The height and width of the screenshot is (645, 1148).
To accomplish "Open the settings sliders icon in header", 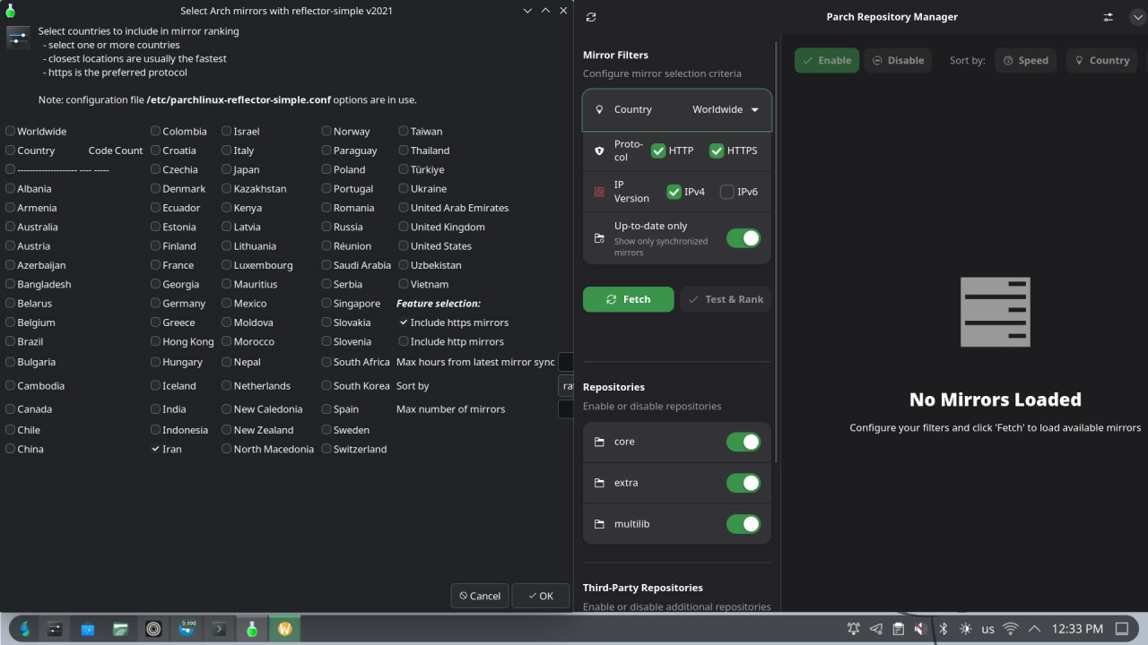I will (x=1109, y=17).
